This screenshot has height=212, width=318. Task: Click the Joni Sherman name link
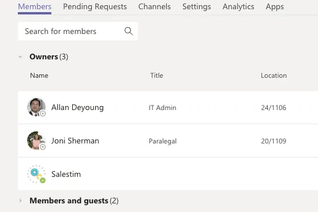coord(75,141)
